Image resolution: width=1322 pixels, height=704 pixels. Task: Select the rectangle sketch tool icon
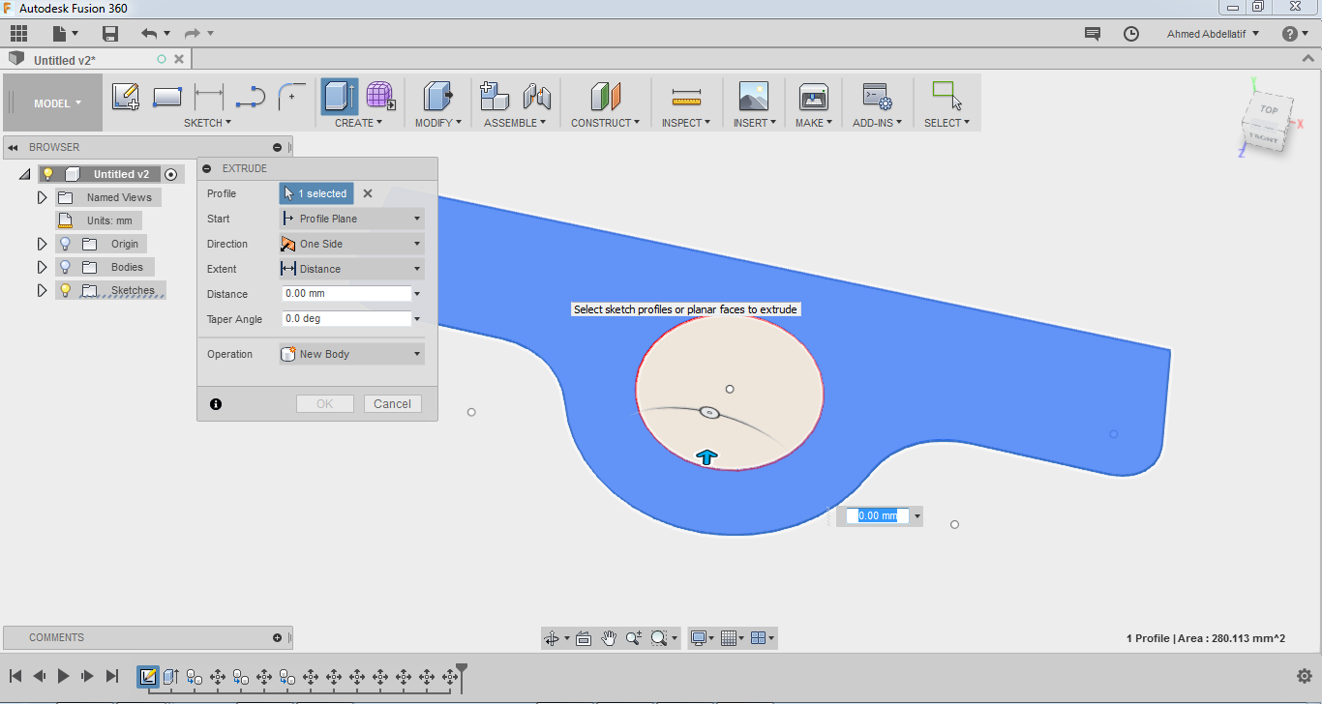coord(167,97)
